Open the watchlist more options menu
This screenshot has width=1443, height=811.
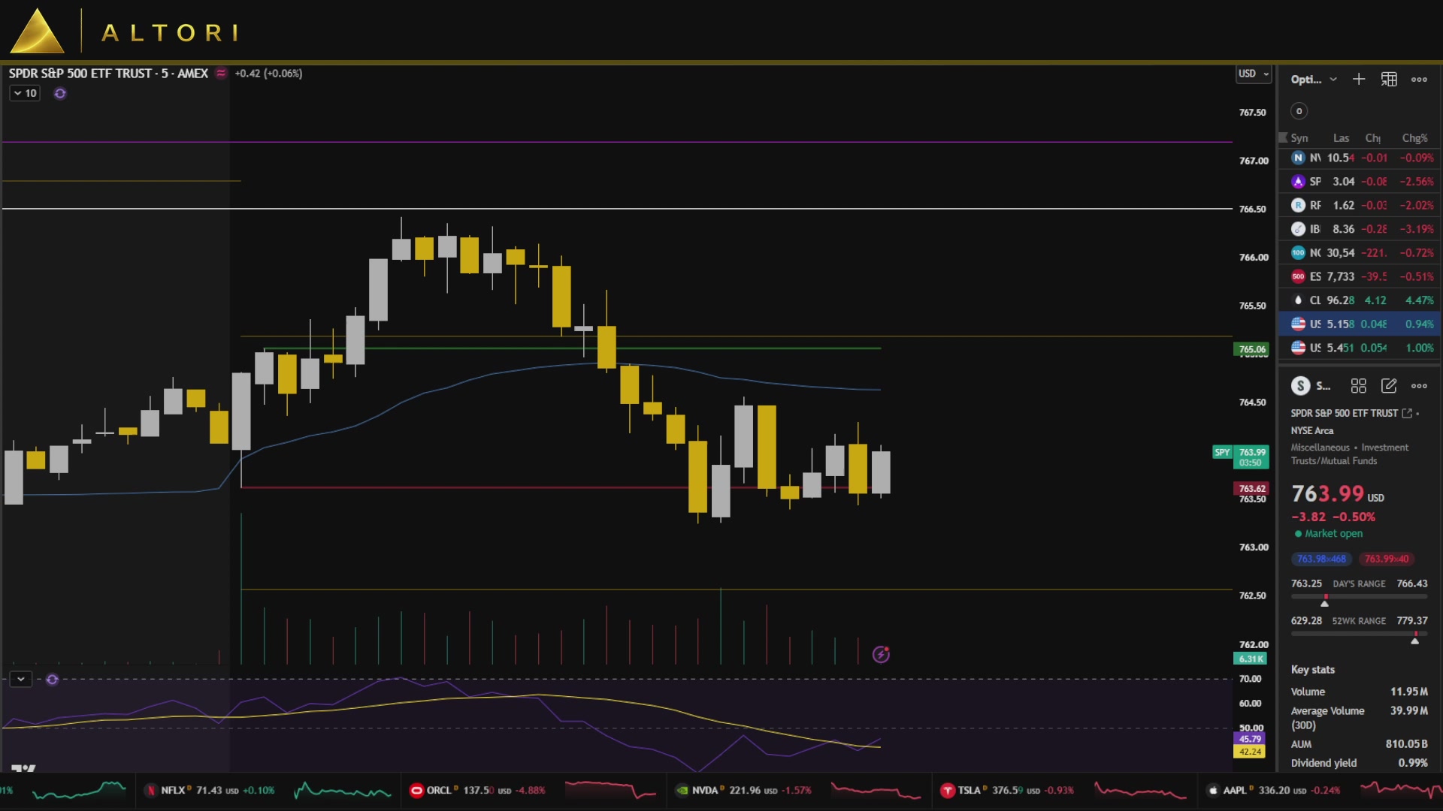[x=1419, y=79]
